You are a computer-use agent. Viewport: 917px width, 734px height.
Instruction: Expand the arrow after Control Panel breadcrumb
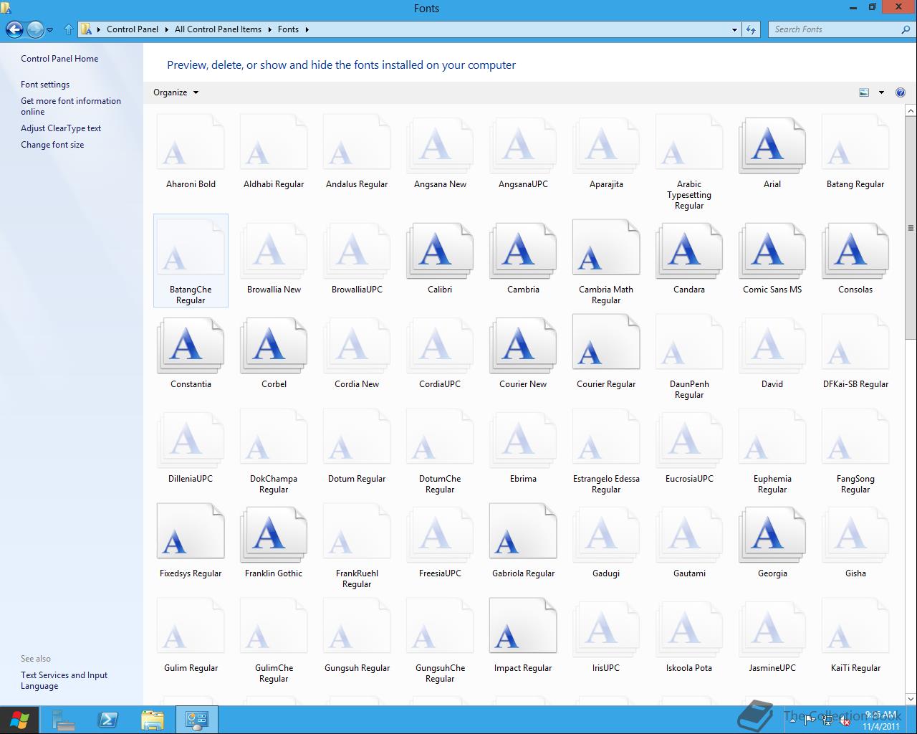(167, 29)
